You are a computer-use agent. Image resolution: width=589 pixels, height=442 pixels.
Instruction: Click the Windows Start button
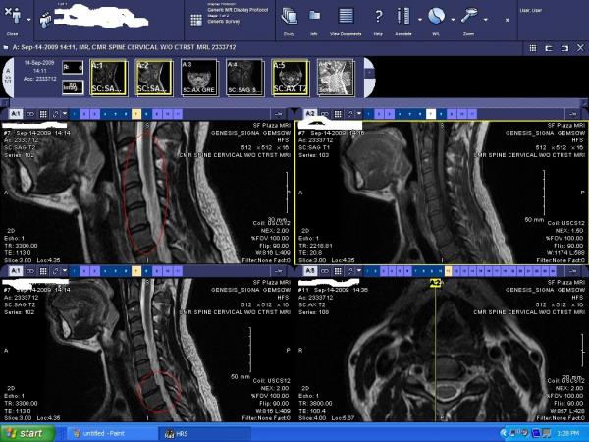[24, 432]
